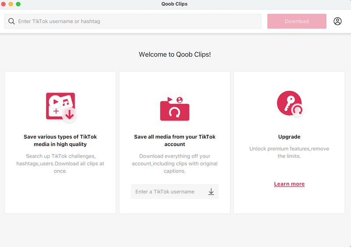351x247 pixels.
Task: Focus the TikTok username or hashtag search field
Action: (x=133, y=21)
